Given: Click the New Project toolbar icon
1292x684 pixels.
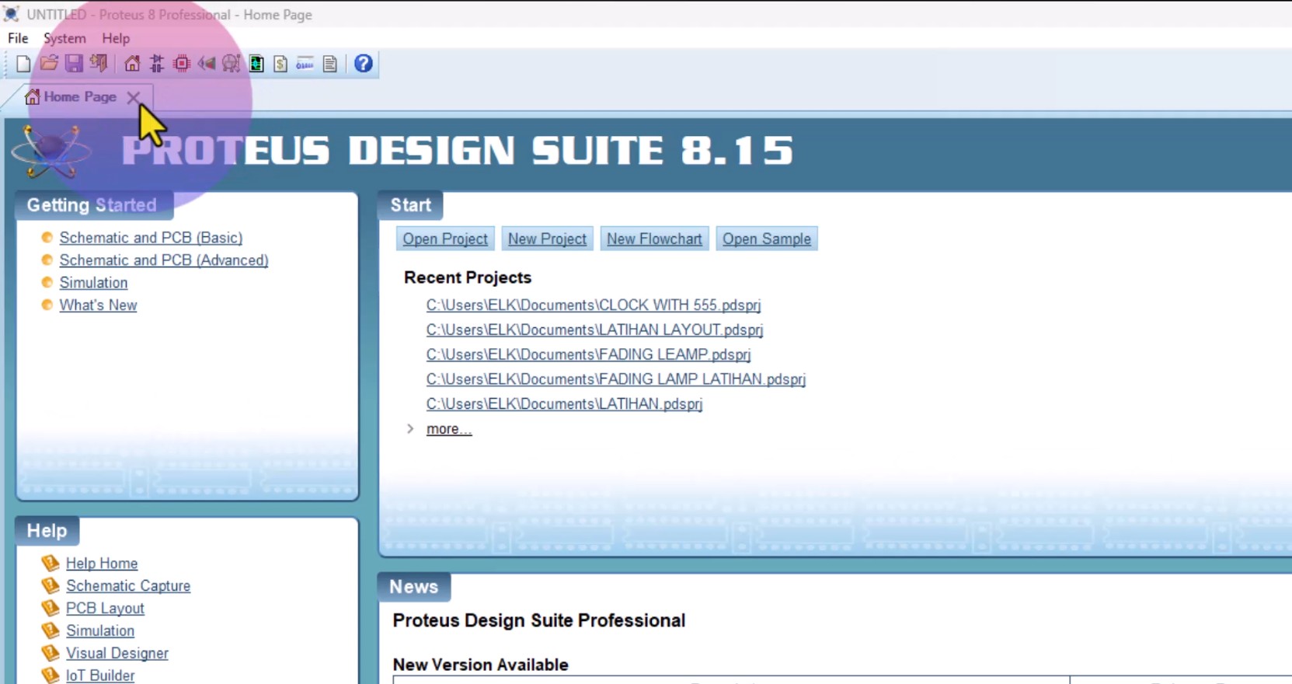Looking at the screenshot, I should pos(23,64).
